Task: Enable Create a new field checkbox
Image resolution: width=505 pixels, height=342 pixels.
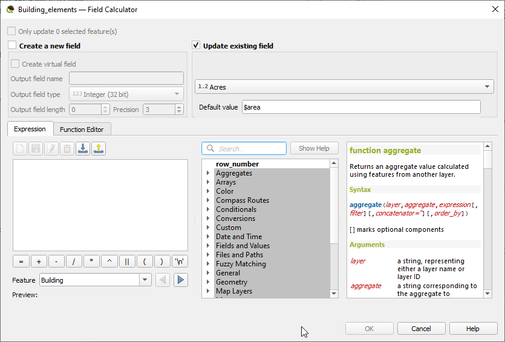Action: (x=12, y=45)
